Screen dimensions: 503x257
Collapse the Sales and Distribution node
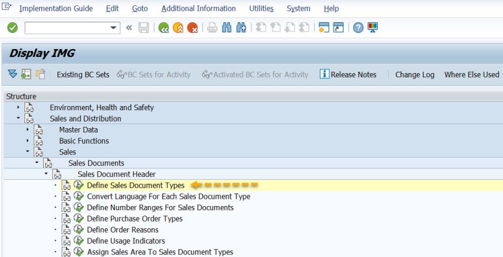pos(18,119)
